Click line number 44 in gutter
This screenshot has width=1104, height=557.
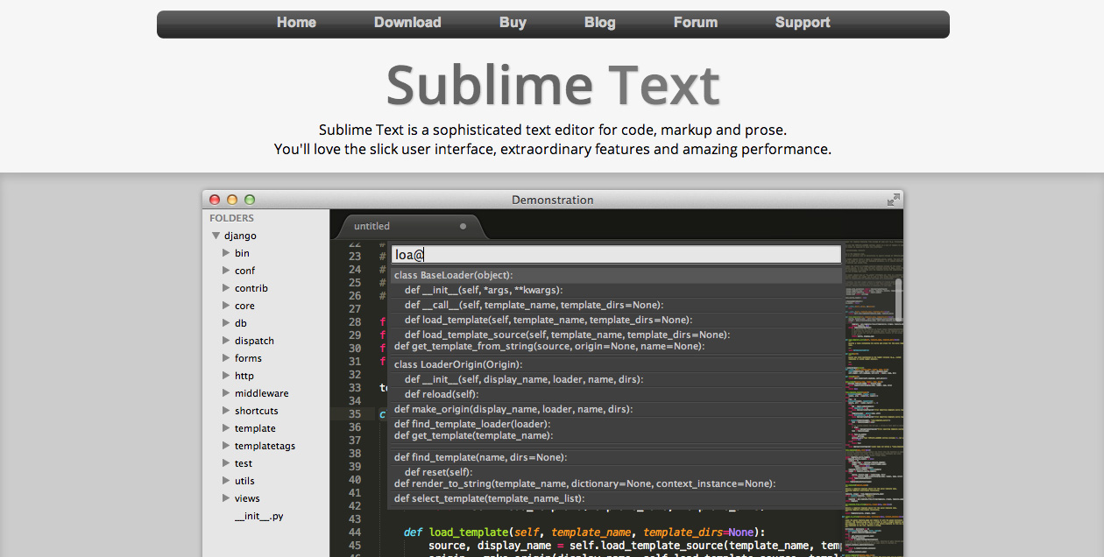coord(354,532)
